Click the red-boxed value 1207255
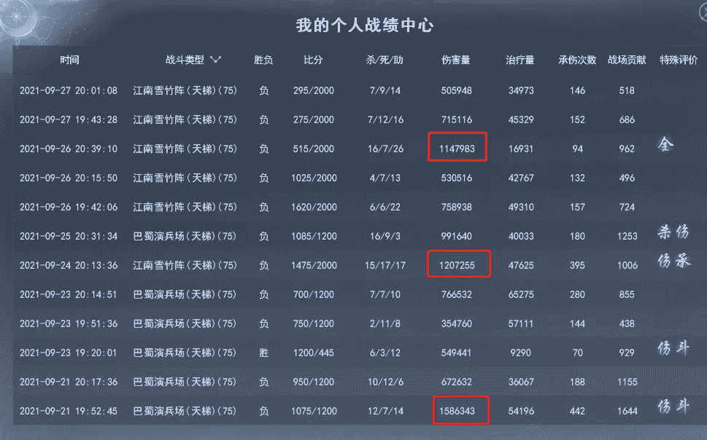Viewport: 707px width, 440px height. point(458,264)
